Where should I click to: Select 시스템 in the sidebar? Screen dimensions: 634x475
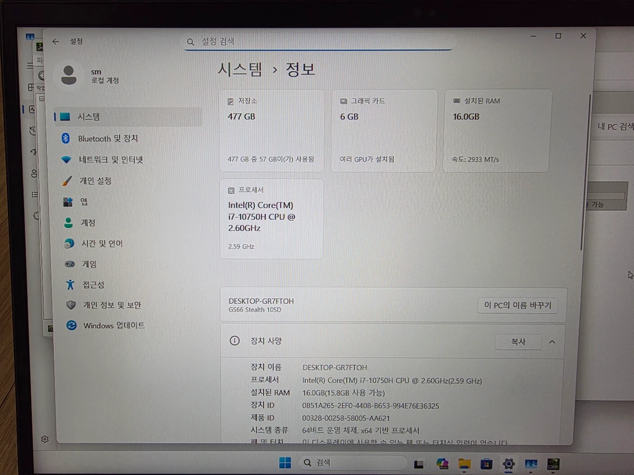pyautogui.click(x=128, y=117)
